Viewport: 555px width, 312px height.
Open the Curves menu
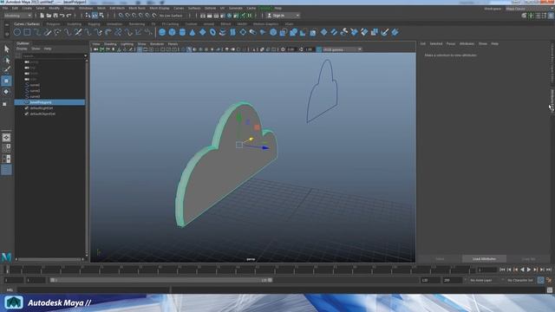tap(179, 8)
